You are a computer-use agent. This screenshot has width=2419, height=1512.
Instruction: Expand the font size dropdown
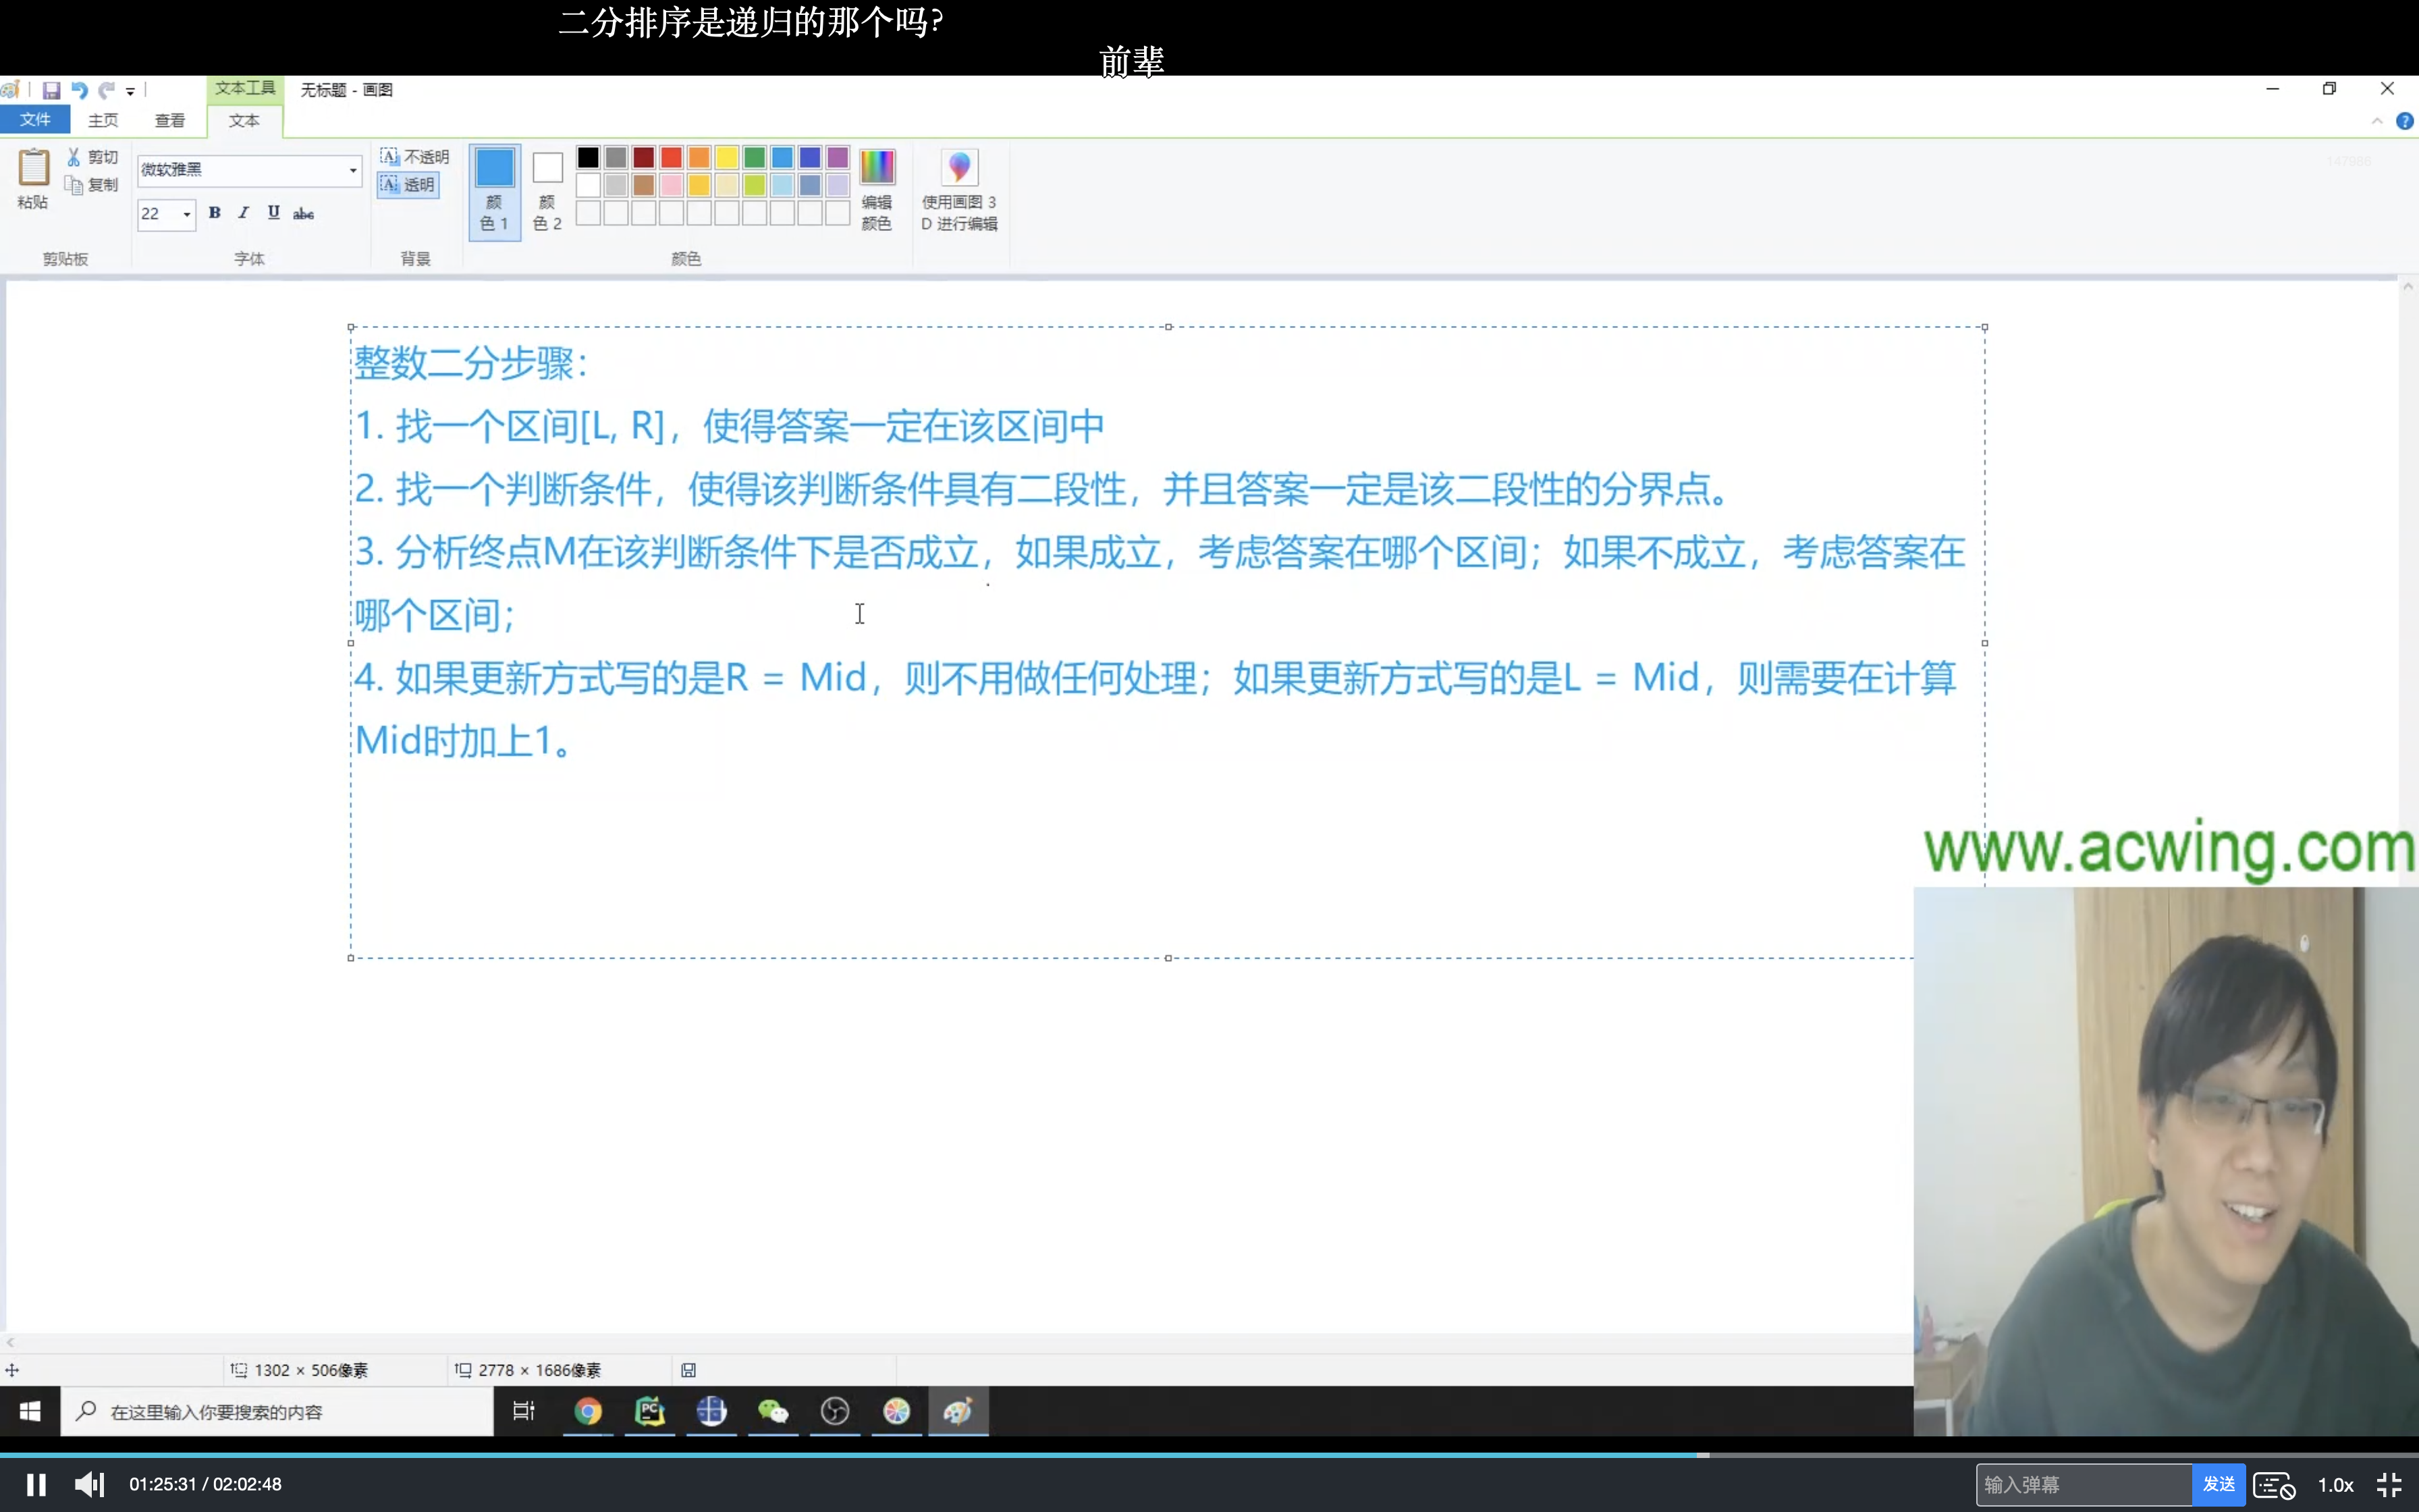(x=187, y=214)
